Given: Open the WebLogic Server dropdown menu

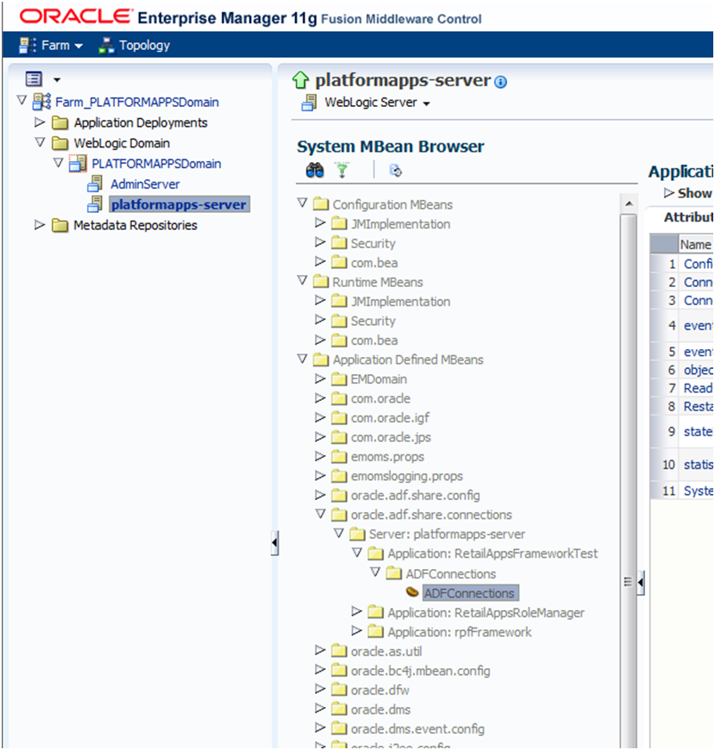Looking at the screenshot, I should 377,103.
